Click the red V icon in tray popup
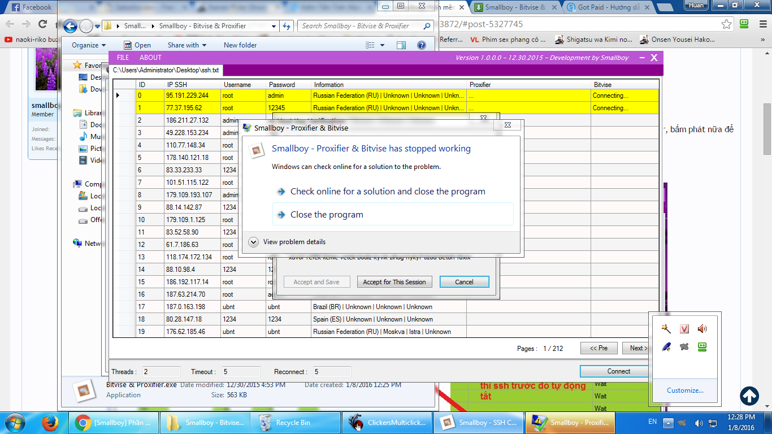Viewport: 772px width, 434px height. coord(684,329)
